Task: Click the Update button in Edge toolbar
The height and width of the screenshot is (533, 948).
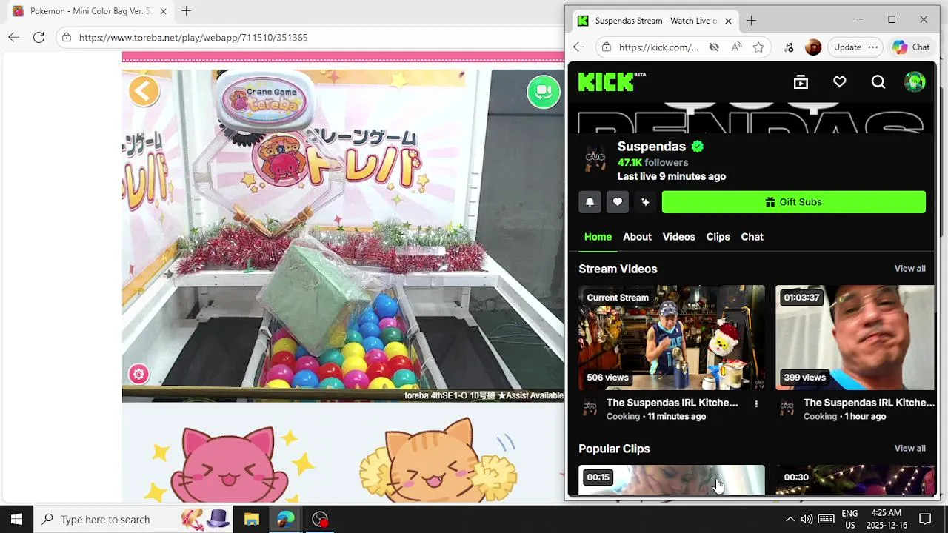Action: coord(847,47)
